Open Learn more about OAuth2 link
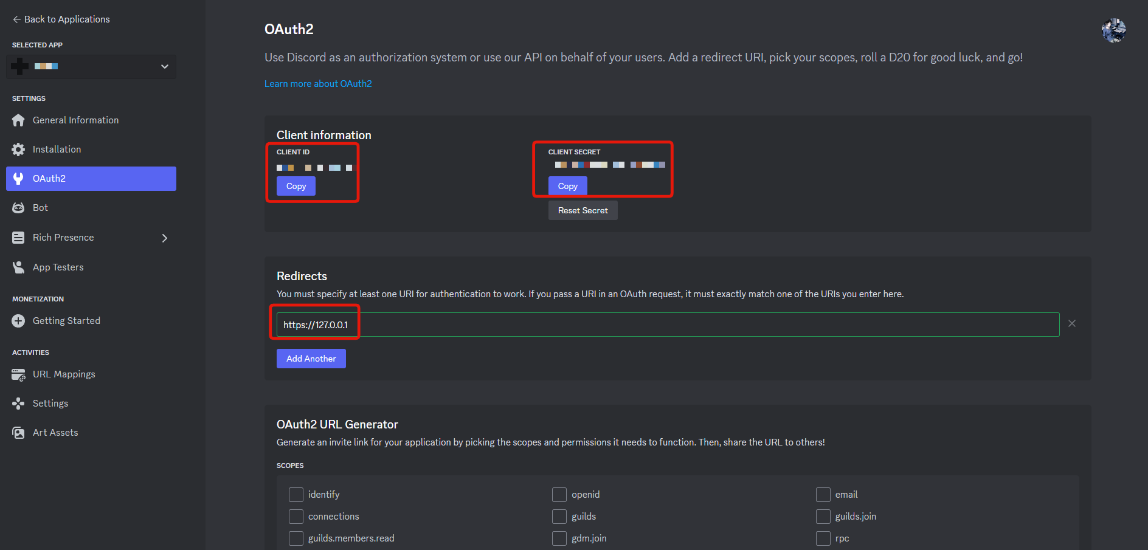1148x550 pixels. (x=318, y=84)
